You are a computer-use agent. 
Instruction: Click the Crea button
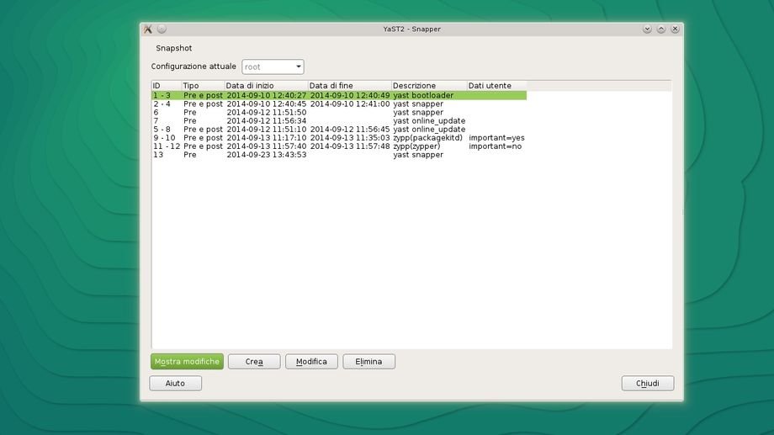click(254, 362)
